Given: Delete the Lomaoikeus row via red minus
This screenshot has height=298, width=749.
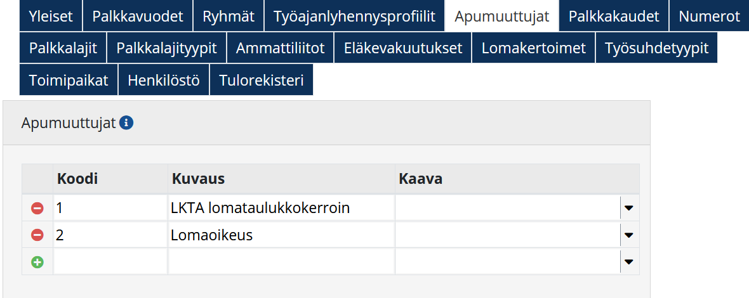Looking at the screenshot, I should 37,235.
